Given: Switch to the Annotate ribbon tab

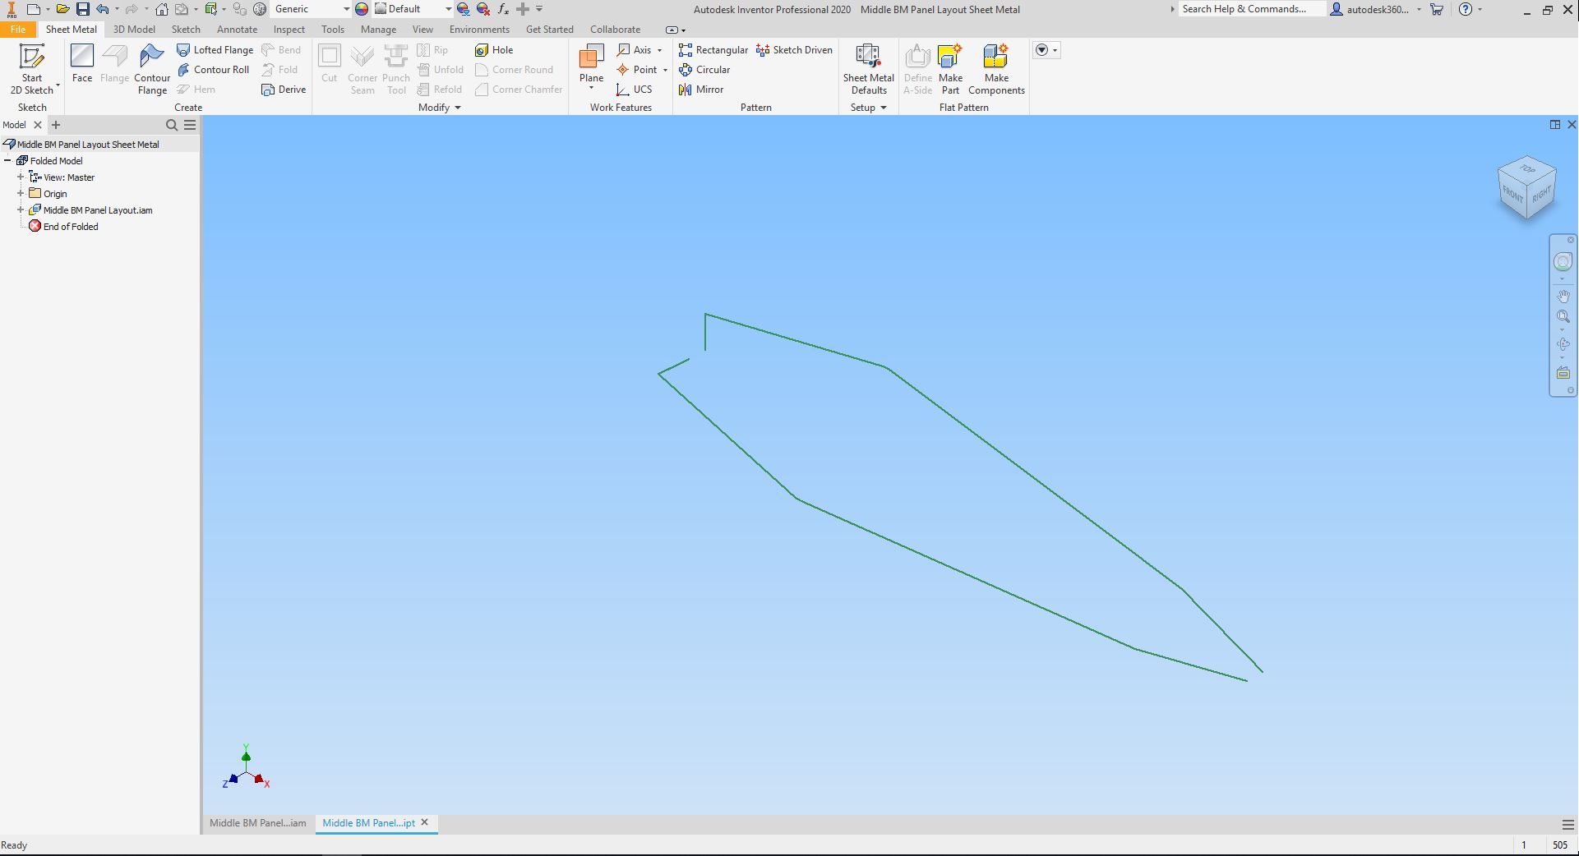Looking at the screenshot, I should pyautogui.click(x=237, y=29).
